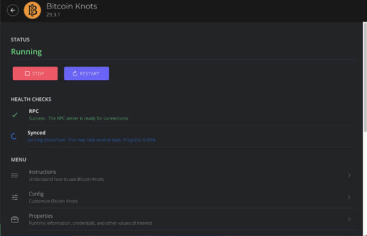Click the RPC health check label
The image size is (367, 236).
pyautogui.click(x=34, y=111)
